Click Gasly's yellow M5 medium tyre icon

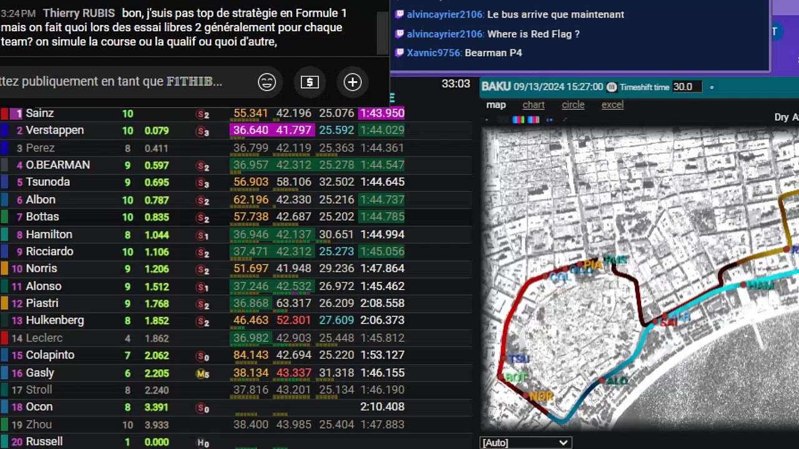[203, 374]
